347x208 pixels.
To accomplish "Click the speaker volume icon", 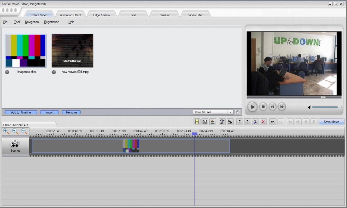I will 309,107.
